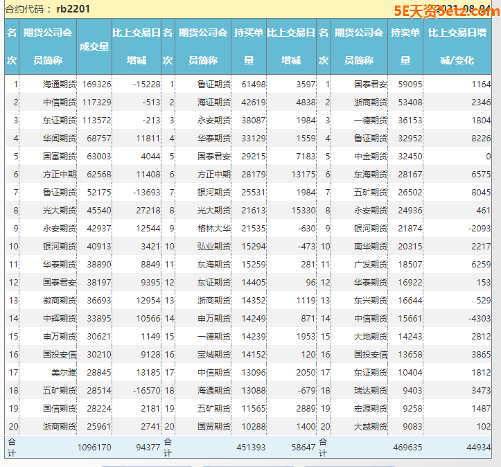This screenshot has width=501, height=467.
Task: Click total short change 44934
Action: click(479, 447)
